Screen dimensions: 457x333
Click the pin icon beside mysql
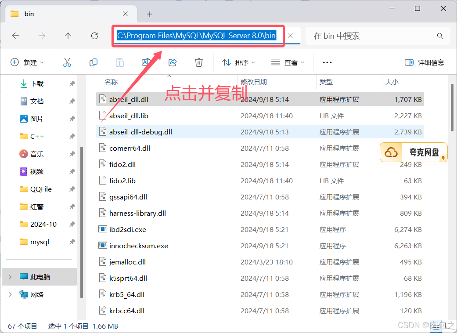72,242
